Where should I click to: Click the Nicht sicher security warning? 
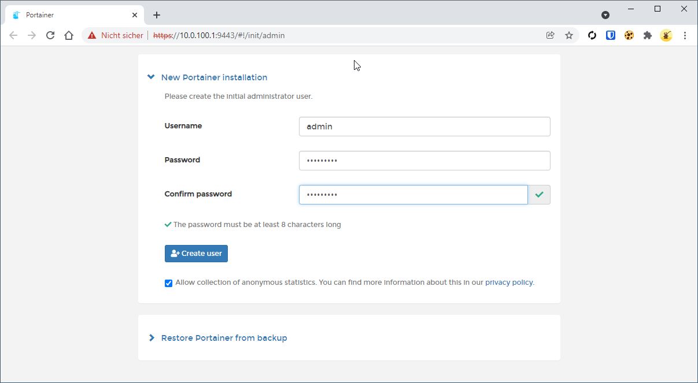(x=115, y=35)
